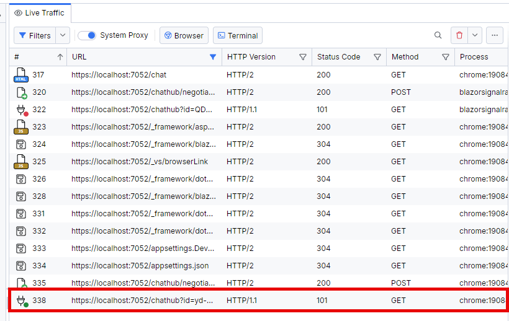Image resolution: width=509 pixels, height=321 pixels.
Task: Expand the dropdown next to trash icon
Action: point(475,35)
